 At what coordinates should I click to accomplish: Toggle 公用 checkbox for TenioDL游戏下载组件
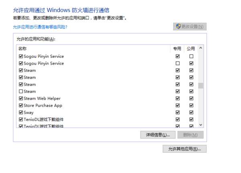coord(191,119)
